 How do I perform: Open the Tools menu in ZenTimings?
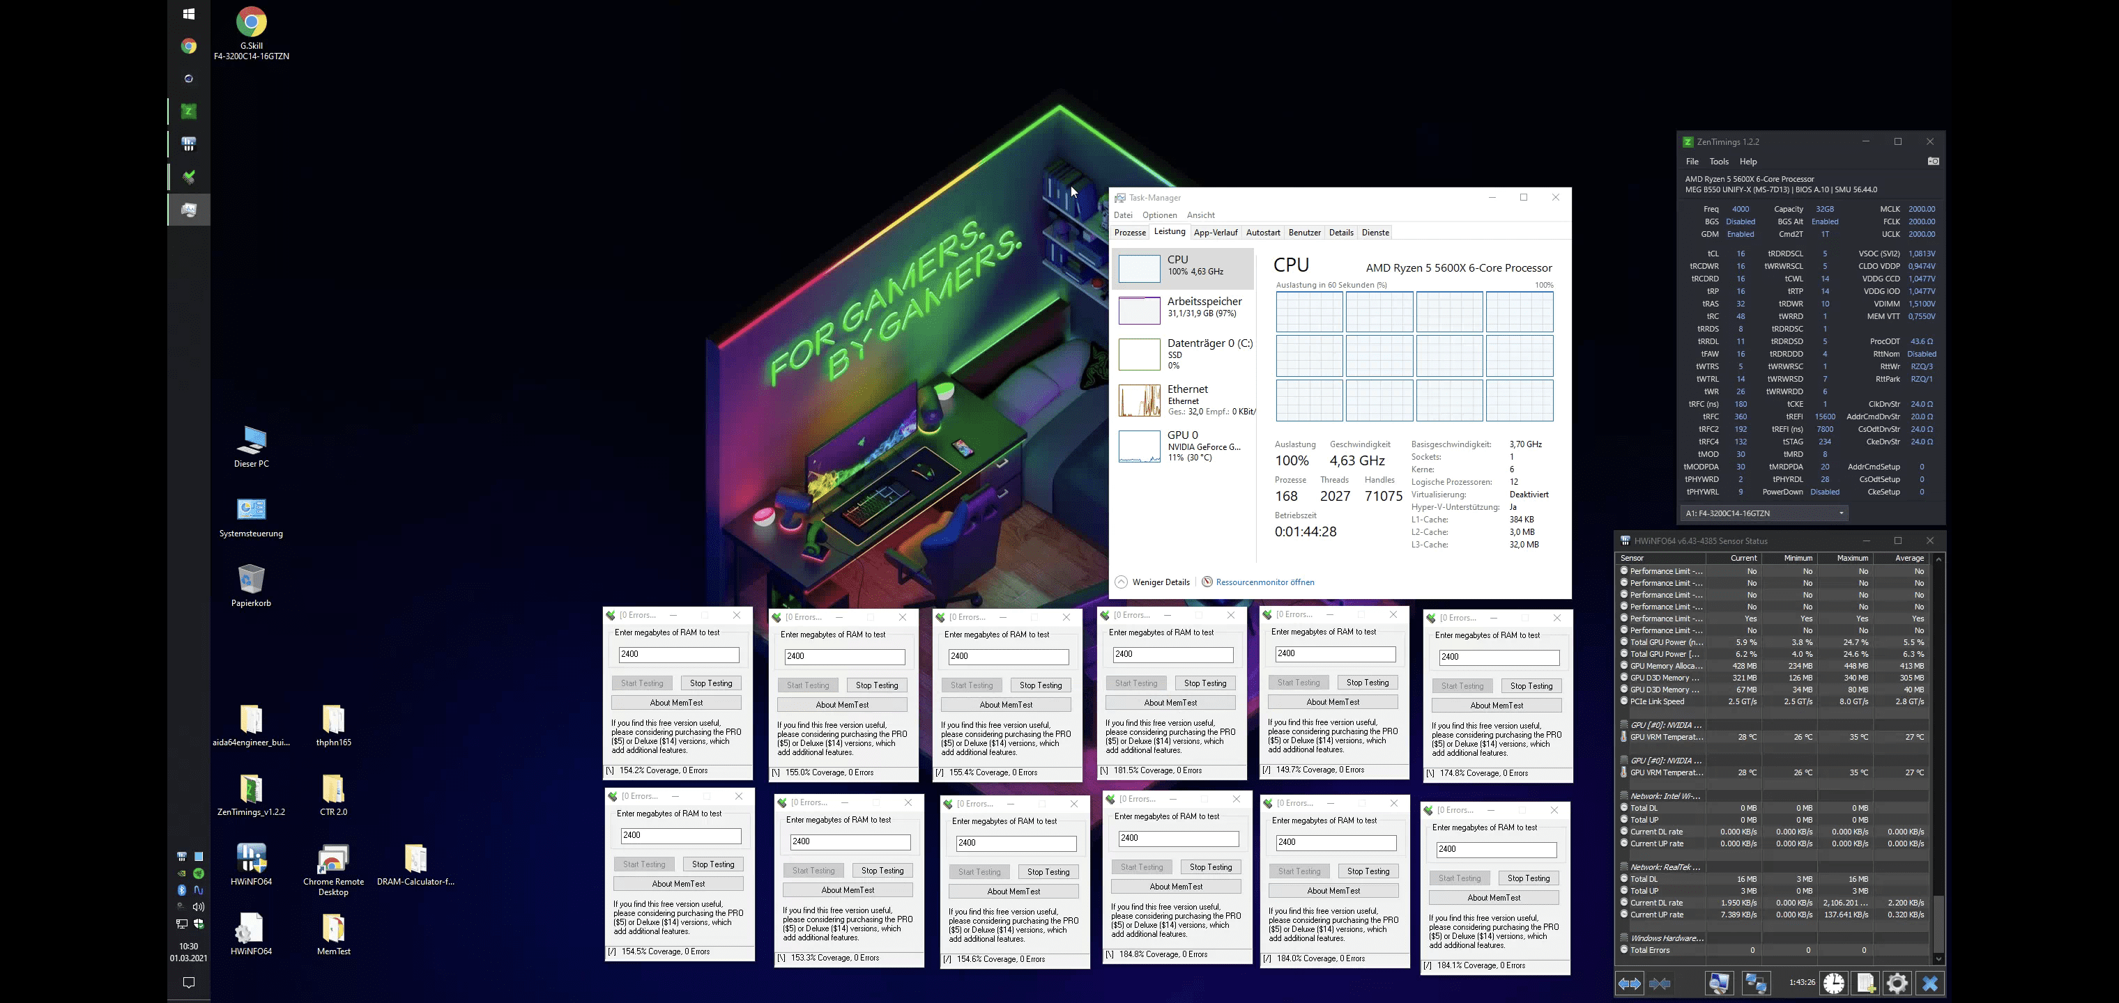click(1718, 162)
